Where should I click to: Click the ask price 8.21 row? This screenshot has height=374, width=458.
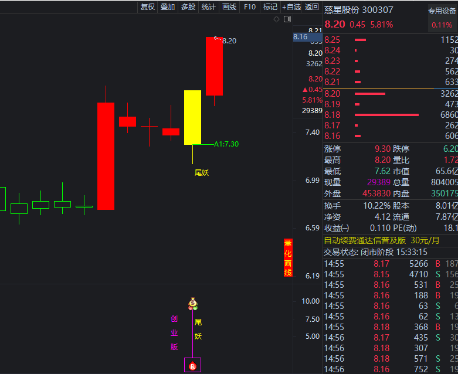[x=391, y=82]
